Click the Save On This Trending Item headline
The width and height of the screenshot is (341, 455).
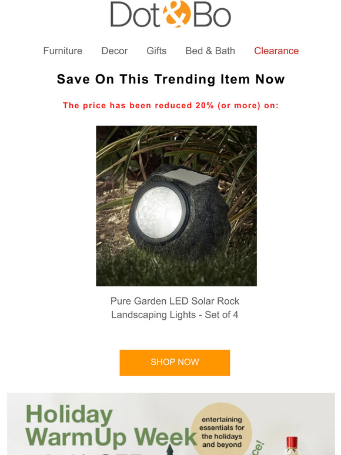click(170, 79)
